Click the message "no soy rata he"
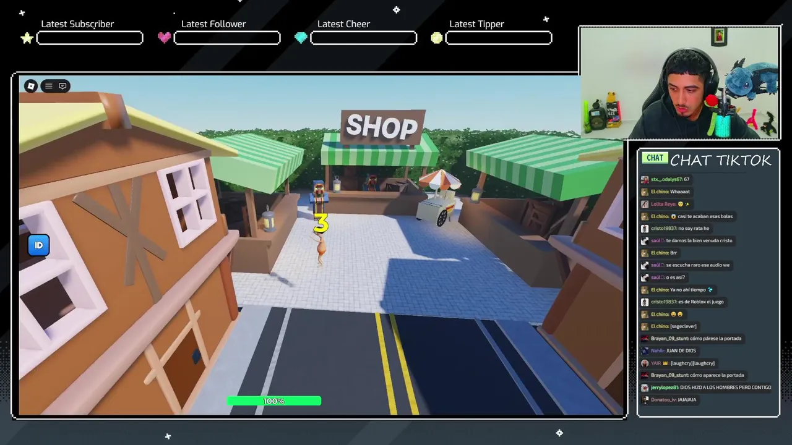Image resolution: width=792 pixels, height=445 pixels. click(694, 229)
